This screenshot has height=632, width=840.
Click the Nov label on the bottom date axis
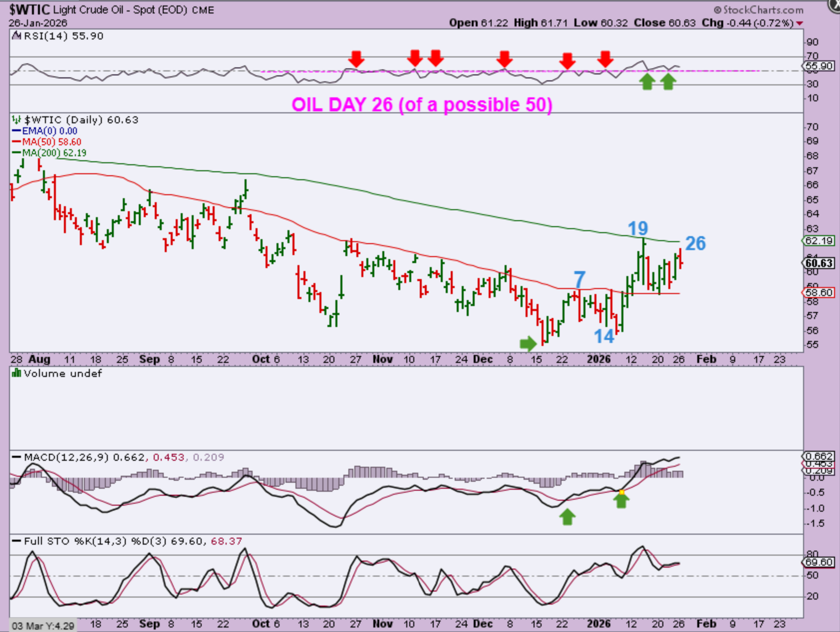pyautogui.click(x=383, y=624)
